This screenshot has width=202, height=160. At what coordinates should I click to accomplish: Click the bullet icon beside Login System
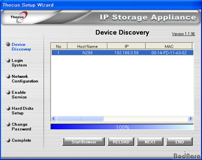8,60
